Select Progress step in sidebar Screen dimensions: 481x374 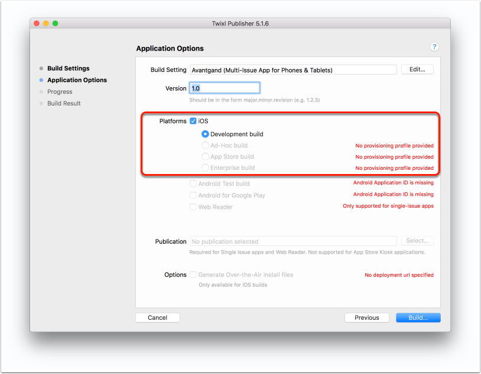tap(60, 91)
